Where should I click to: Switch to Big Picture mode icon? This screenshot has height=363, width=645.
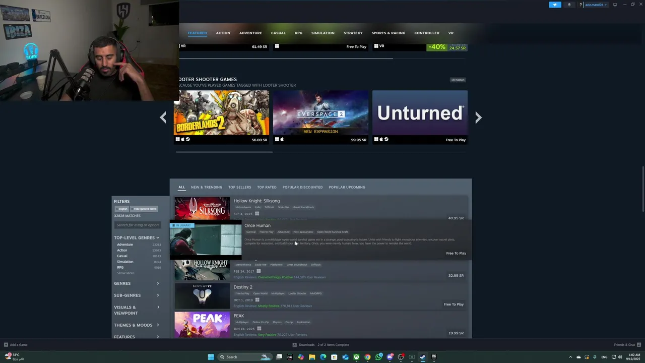tap(615, 5)
